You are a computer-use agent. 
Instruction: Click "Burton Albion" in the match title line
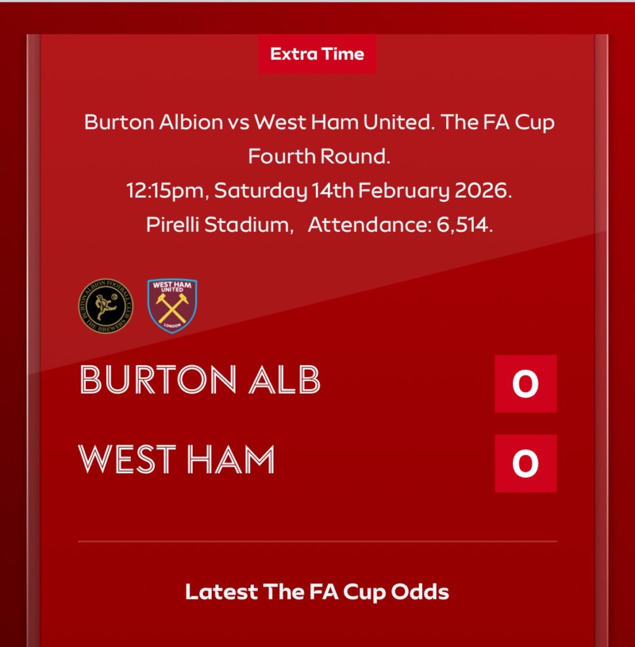click(154, 122)
